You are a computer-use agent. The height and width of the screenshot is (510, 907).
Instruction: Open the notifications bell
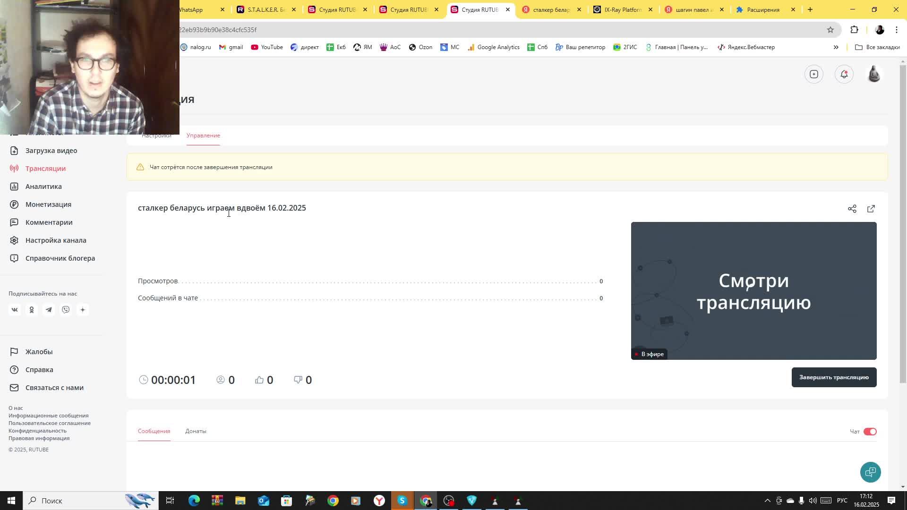(844, 74)
